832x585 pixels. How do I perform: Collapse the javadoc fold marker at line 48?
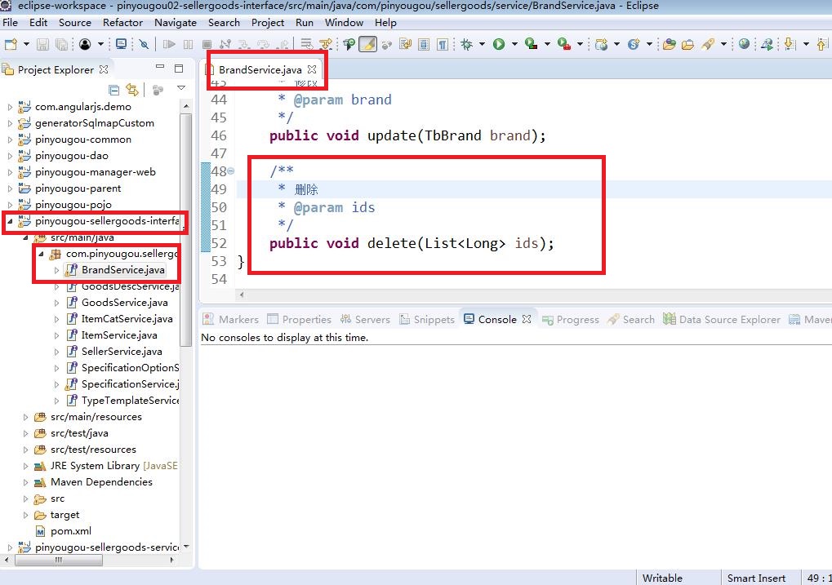click(231, 171)
